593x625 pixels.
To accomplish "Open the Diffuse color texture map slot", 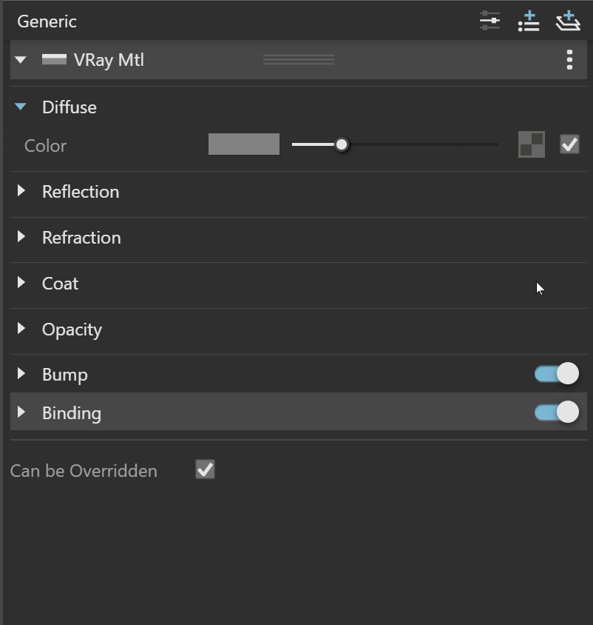I will (532, 144).
